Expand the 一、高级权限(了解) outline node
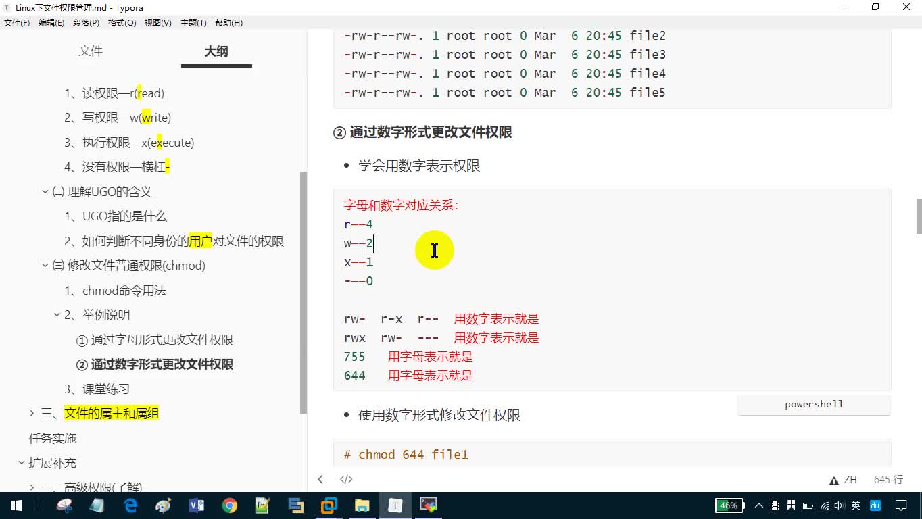922x519 pixels. [x=32, y=487]
